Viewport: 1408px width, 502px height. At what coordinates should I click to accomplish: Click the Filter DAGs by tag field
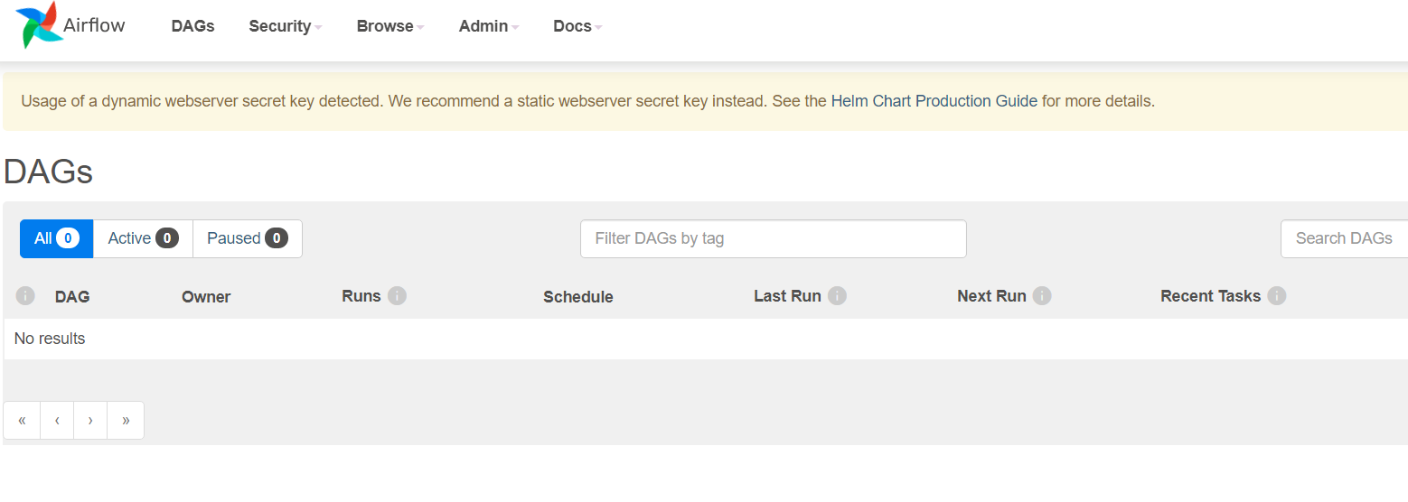773,238
